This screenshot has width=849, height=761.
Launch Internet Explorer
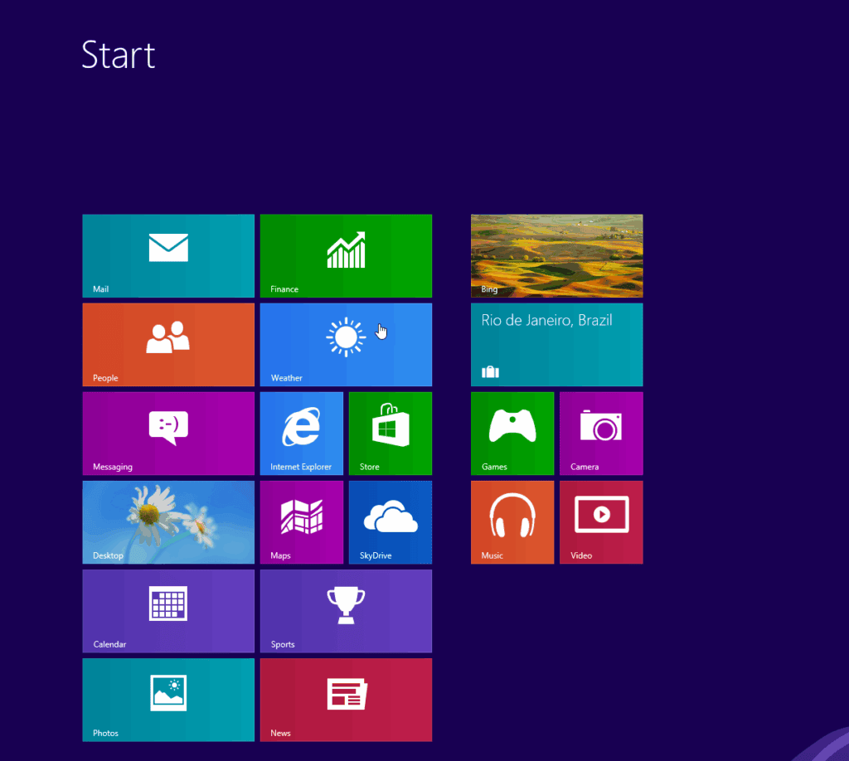pyautogui.click(x=301, y=433)
